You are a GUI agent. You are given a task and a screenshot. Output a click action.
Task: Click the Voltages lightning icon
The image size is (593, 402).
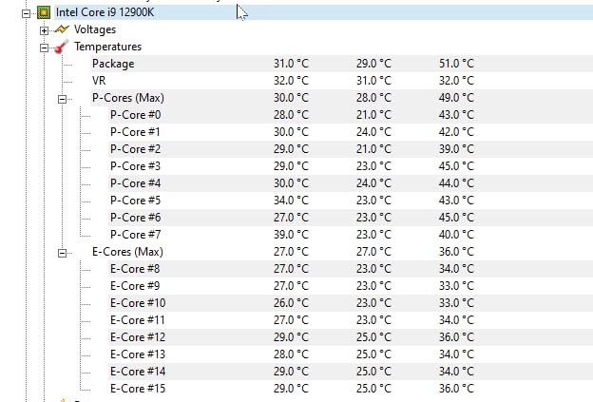pyautogui.click(x=61, y=29)
